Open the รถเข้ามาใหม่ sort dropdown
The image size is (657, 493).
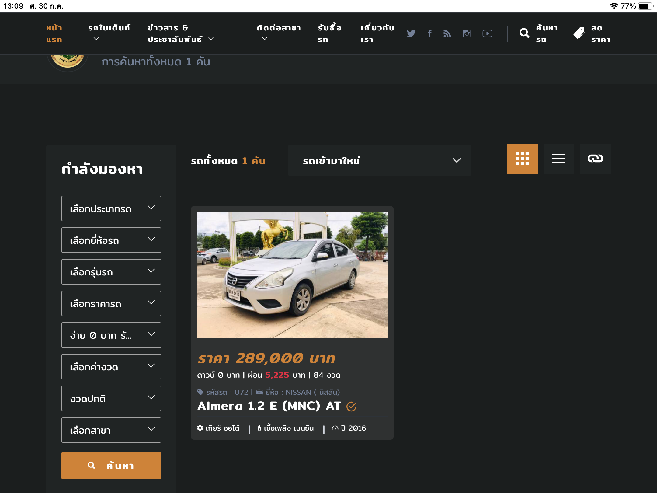(379, 160)
